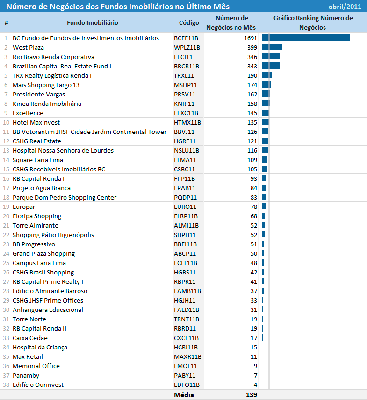This screenshot has width=367, height=400.
Task: Click the value 158
Action: (252, 104)
